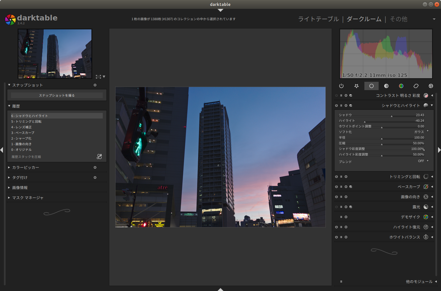Image resolution: width=441 pixels, height=291 pixels.
Task: Show favorite modules with star icon
Action: (x=356, y=86)
